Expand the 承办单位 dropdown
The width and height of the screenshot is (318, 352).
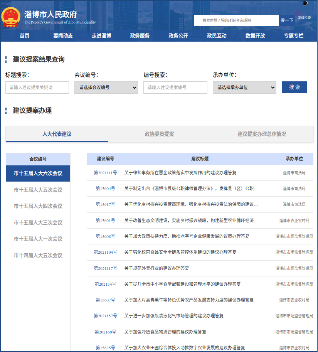(x=244, y=88)
